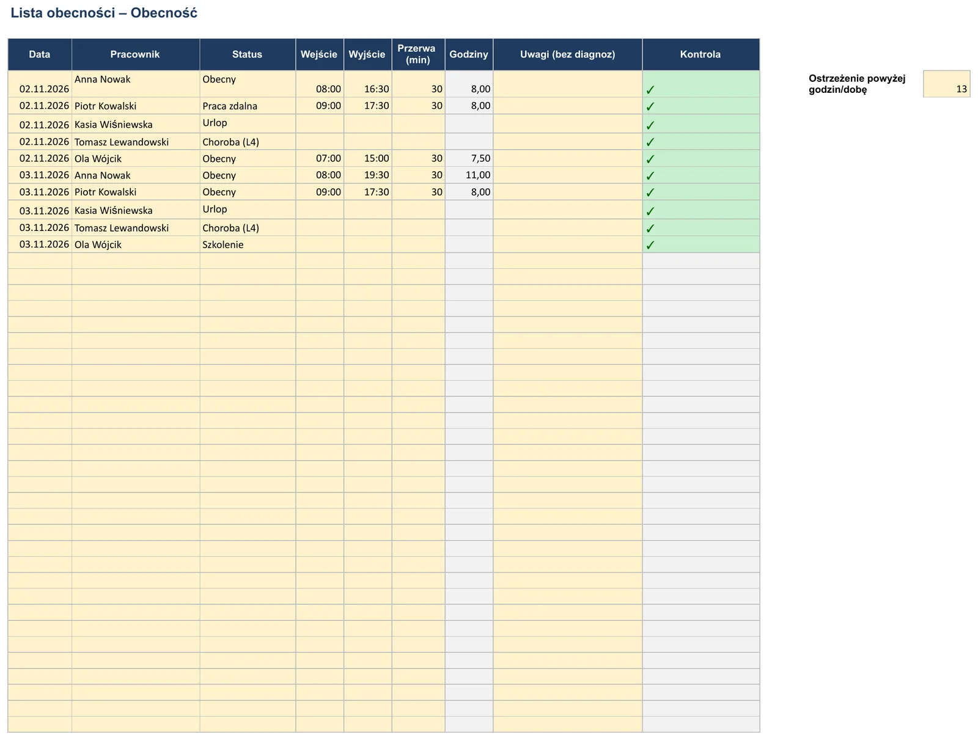Select the Wejście column header

tap(319, 54)
